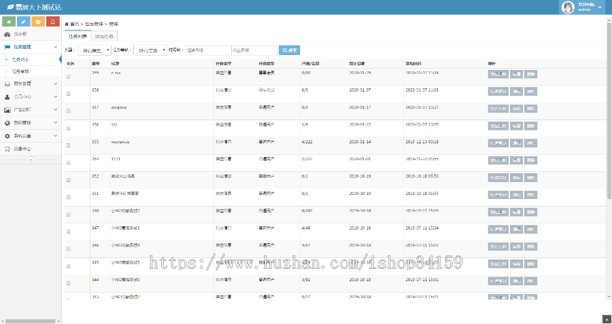Click the green home shortcut button

coord(9,22)
